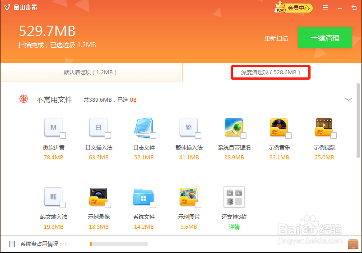This screenshot has width=362, height=253.
Task: Click the 系统盘占用情况 label
Action: tap(41, 244)
